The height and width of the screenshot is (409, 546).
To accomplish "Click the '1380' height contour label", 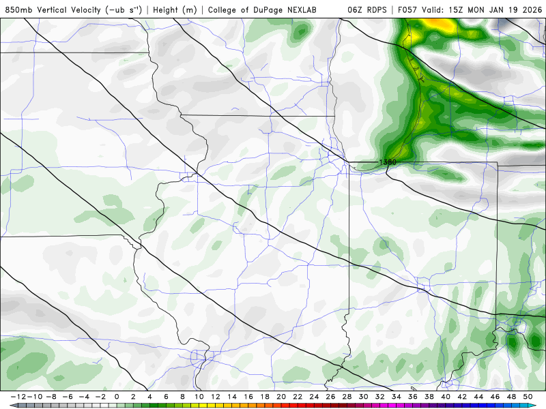I will (388, 162).
